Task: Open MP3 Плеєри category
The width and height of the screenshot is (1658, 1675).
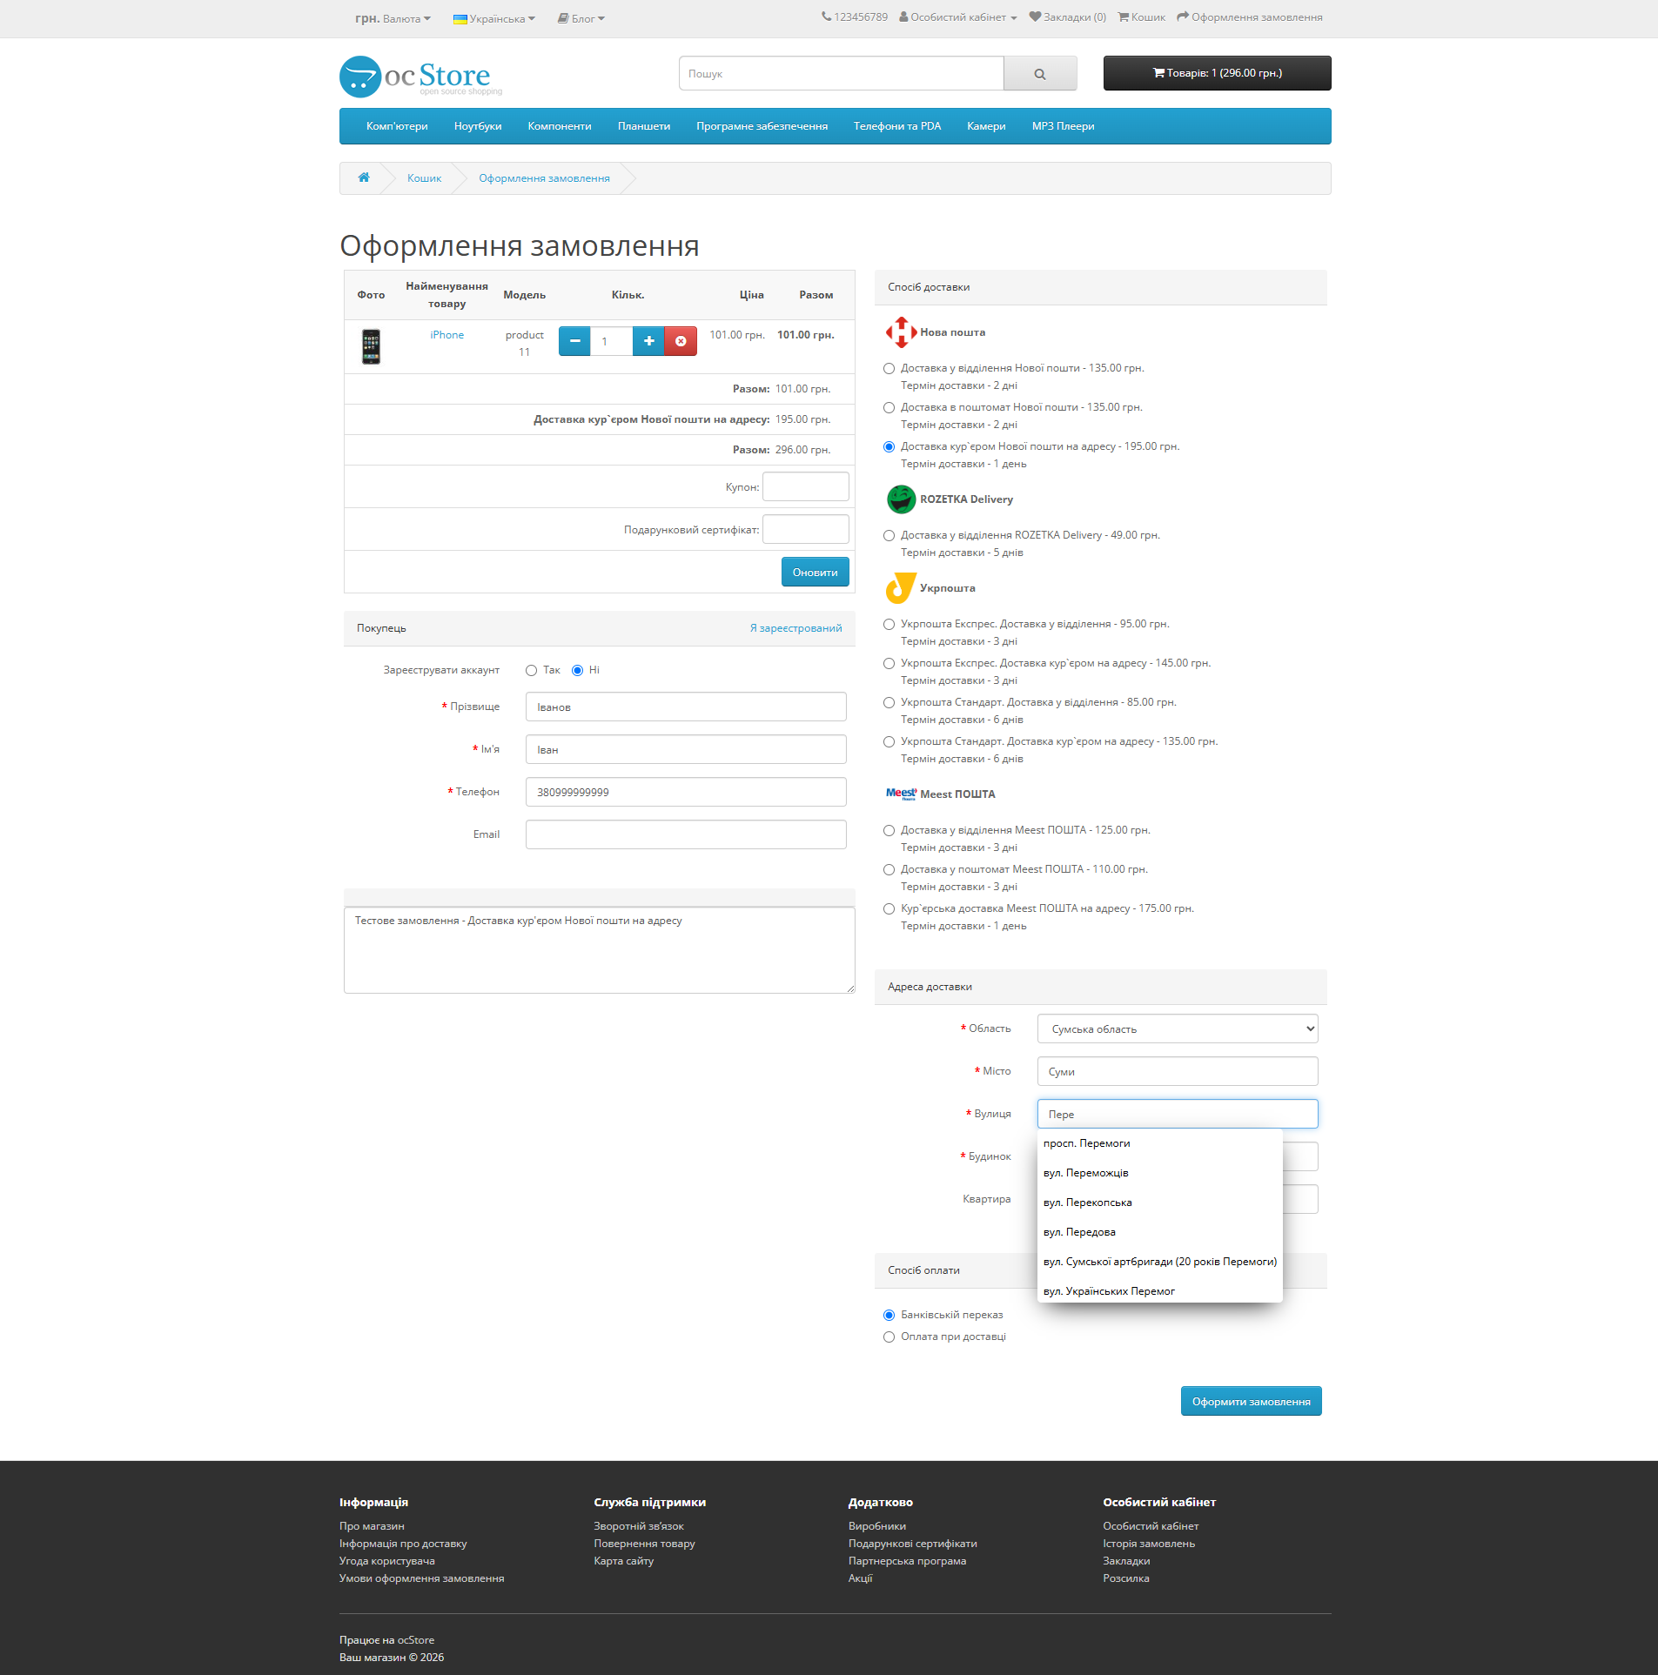Action: click(1064, 126)
